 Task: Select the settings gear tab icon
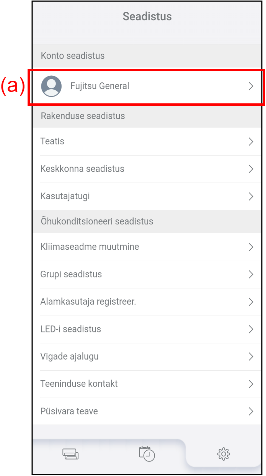coord(224,454)
